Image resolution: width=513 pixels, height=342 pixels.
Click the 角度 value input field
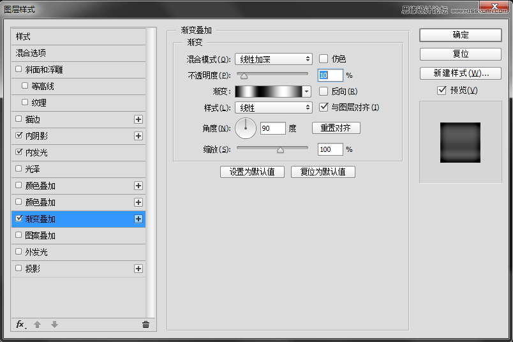tap(272, 128)
